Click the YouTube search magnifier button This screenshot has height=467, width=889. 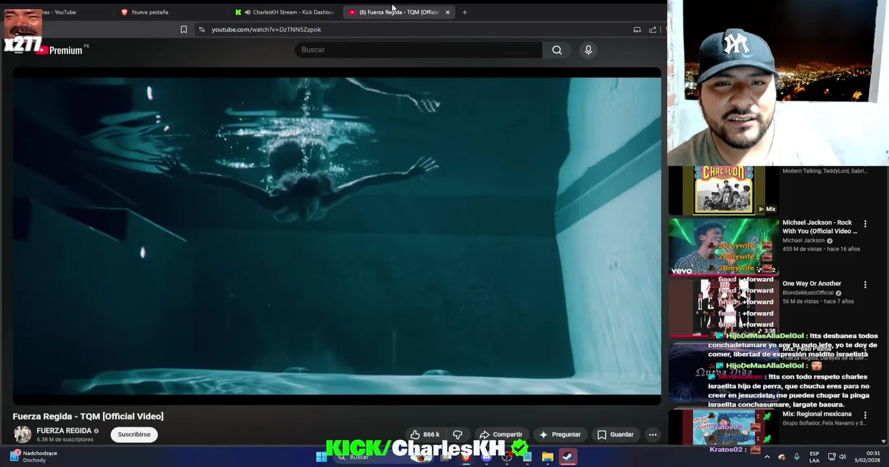click(x=556, y=50)
